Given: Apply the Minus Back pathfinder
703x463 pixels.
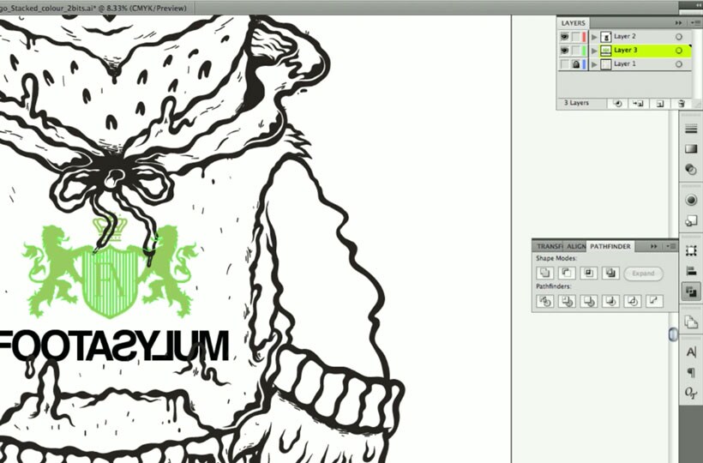Looking at the screenshot, I should 654,301.
